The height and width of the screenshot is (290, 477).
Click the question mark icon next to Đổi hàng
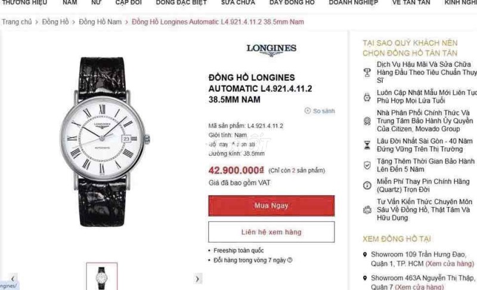[290, 260]
